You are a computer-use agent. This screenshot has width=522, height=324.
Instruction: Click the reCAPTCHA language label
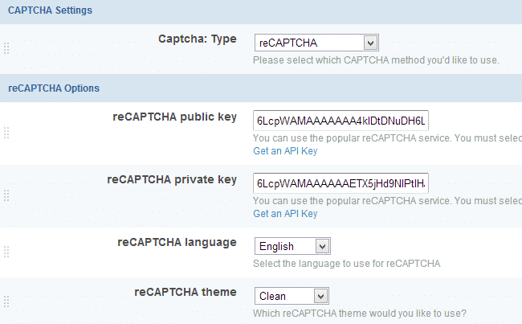click(x=177, y=242)
